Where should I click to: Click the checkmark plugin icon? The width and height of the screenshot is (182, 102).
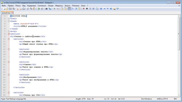[117, 9]
